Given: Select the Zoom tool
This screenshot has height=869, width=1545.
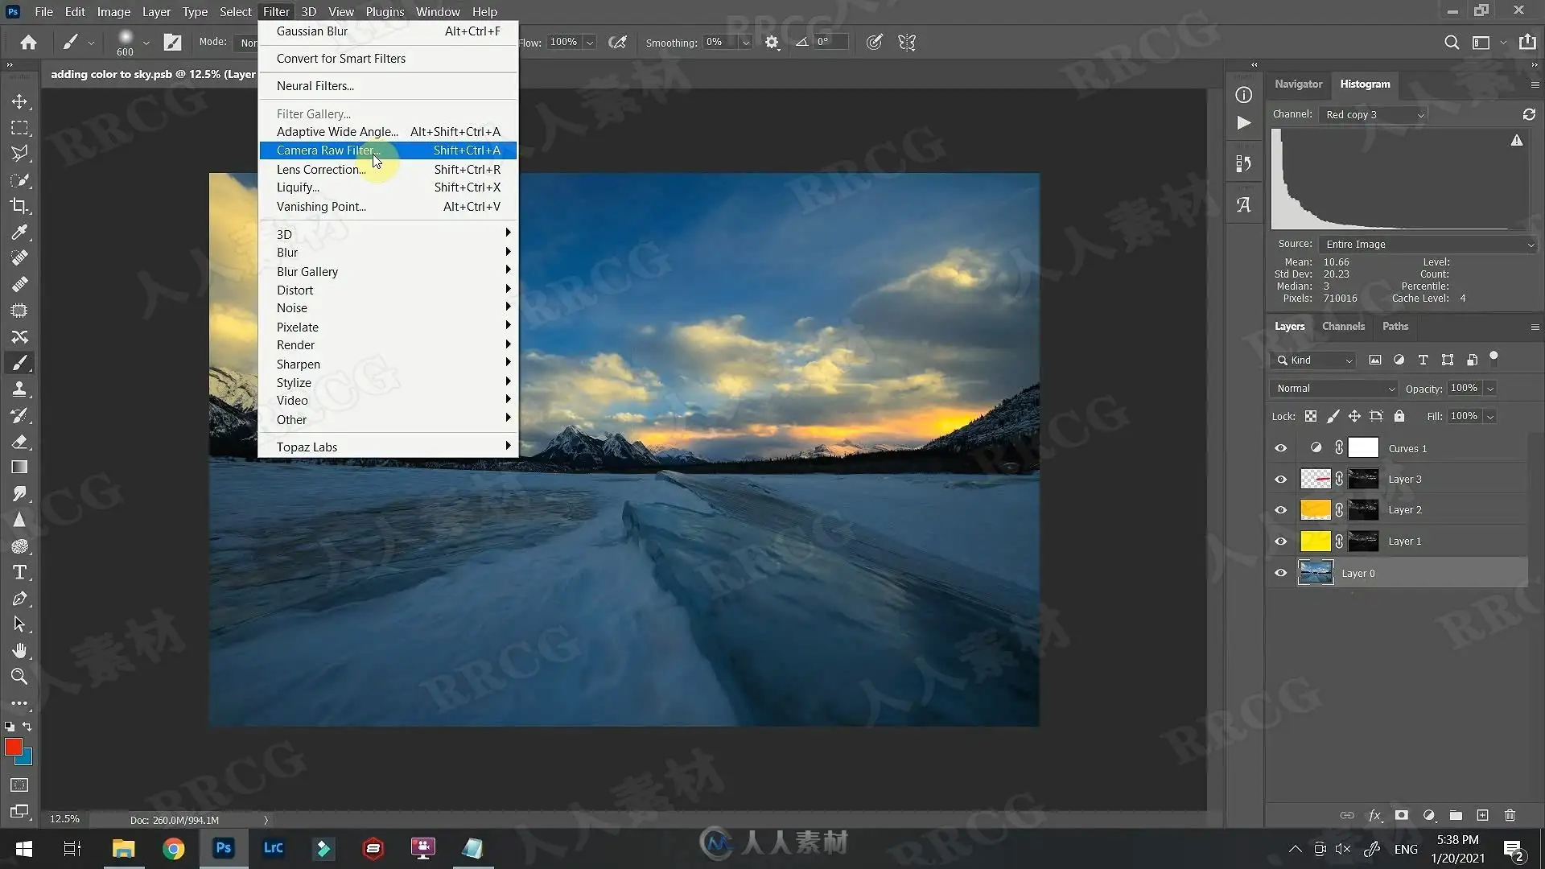Looking at the screenshot, I should coord(19,677).
